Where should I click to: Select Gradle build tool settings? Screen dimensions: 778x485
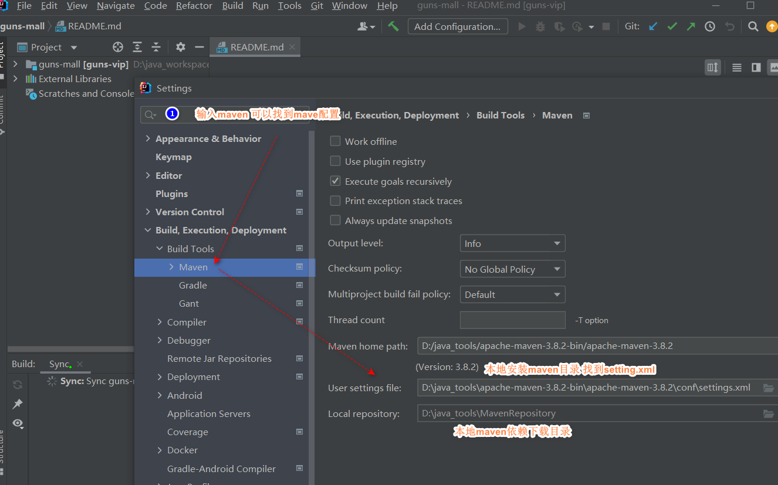tap(193, 285)
